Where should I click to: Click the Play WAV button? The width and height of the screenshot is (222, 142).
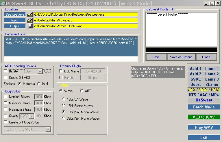pos(204,127)
